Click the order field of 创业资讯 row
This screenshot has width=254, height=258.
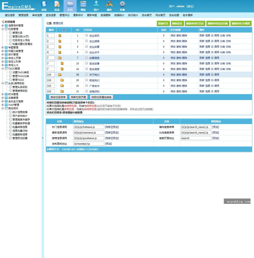pyautogui.click(x=51, y=35)
